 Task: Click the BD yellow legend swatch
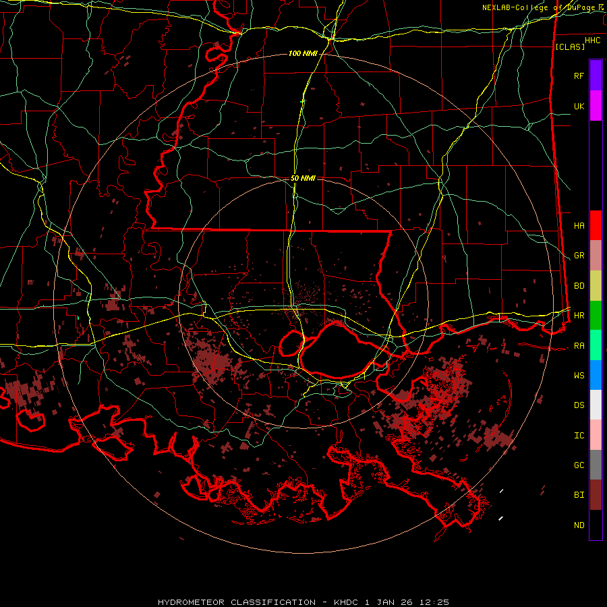(596, 286)
